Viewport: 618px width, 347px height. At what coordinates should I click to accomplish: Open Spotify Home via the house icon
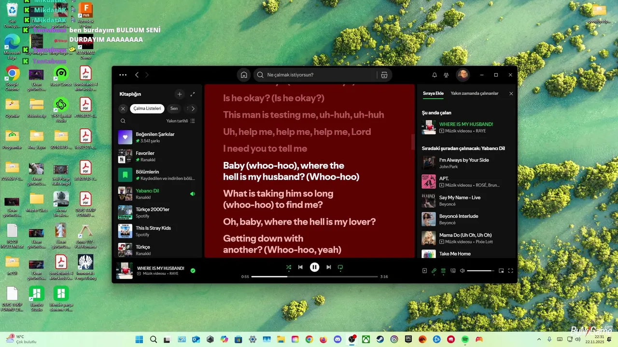(x=244, y=75)
